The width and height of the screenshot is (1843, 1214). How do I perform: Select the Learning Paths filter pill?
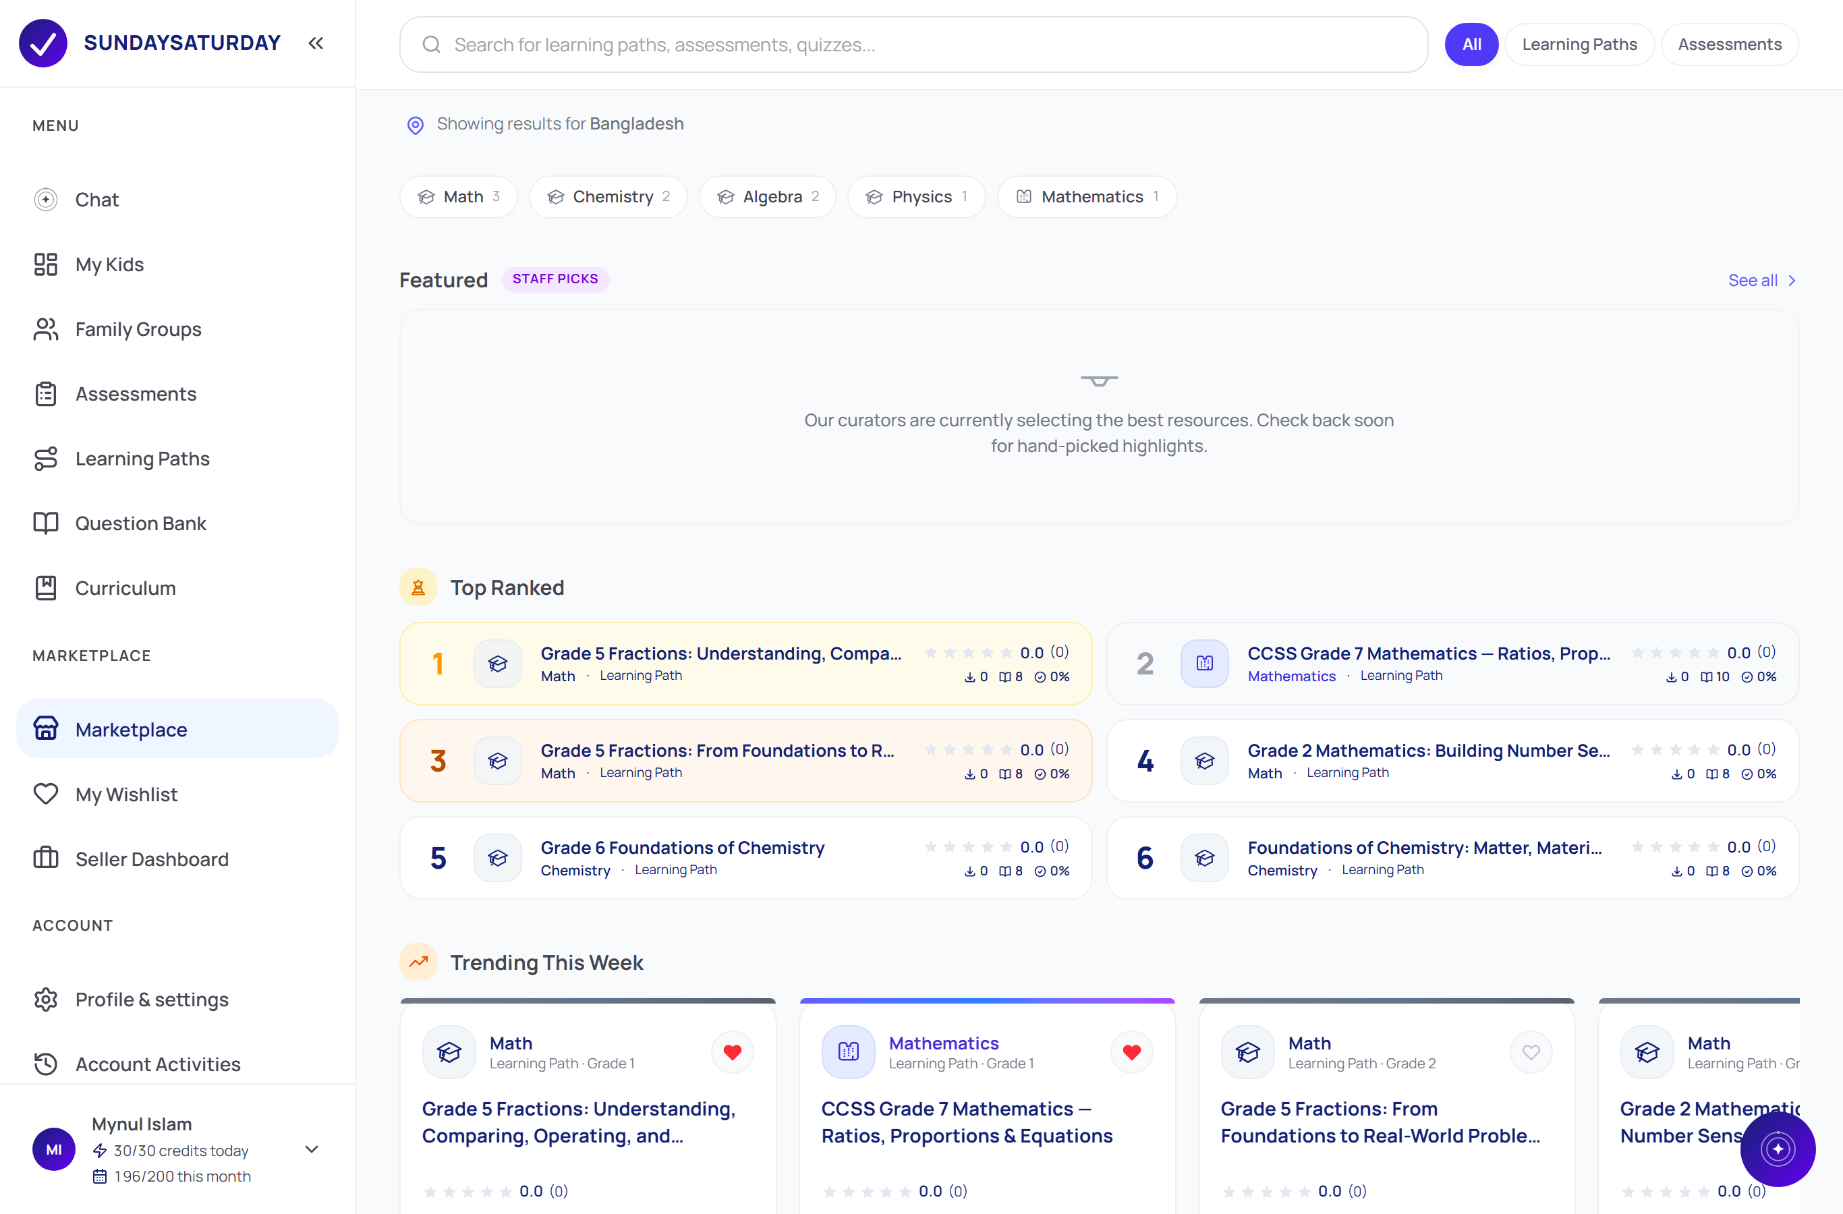pyautogui.click(x=1579, y=45)
